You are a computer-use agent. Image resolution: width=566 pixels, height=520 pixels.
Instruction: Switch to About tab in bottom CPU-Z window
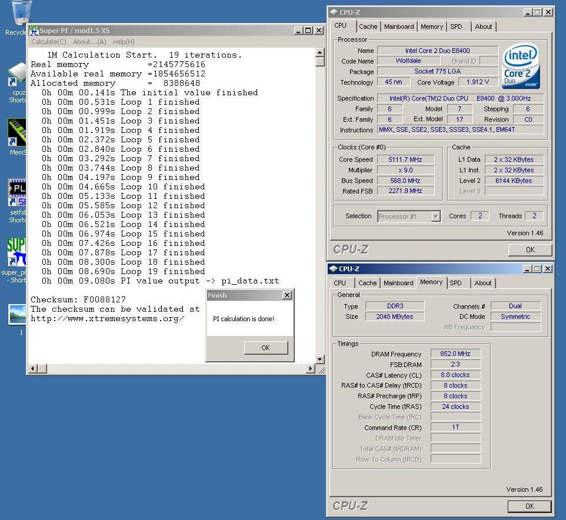483,283
